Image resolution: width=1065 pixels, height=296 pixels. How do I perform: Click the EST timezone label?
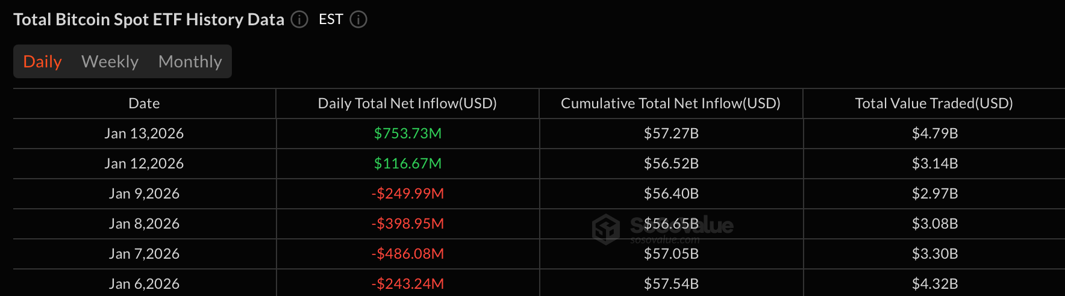click(331, 20)
